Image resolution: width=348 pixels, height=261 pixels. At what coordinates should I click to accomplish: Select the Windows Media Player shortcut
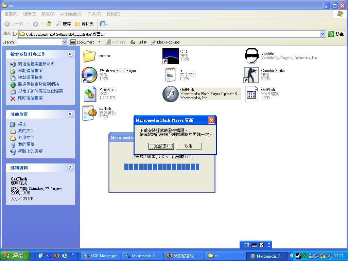[x=89, y=75]
